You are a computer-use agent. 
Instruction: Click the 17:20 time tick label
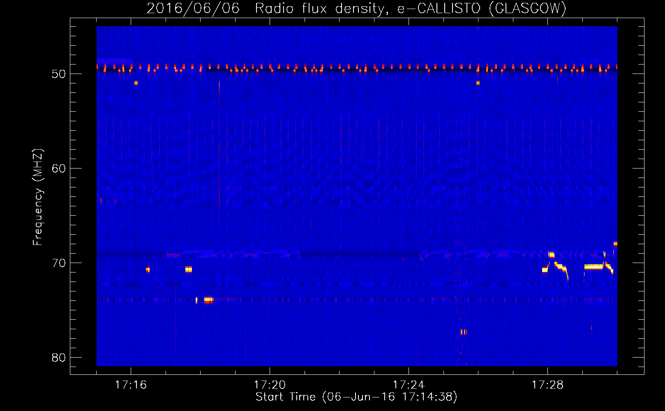(270, 385)
